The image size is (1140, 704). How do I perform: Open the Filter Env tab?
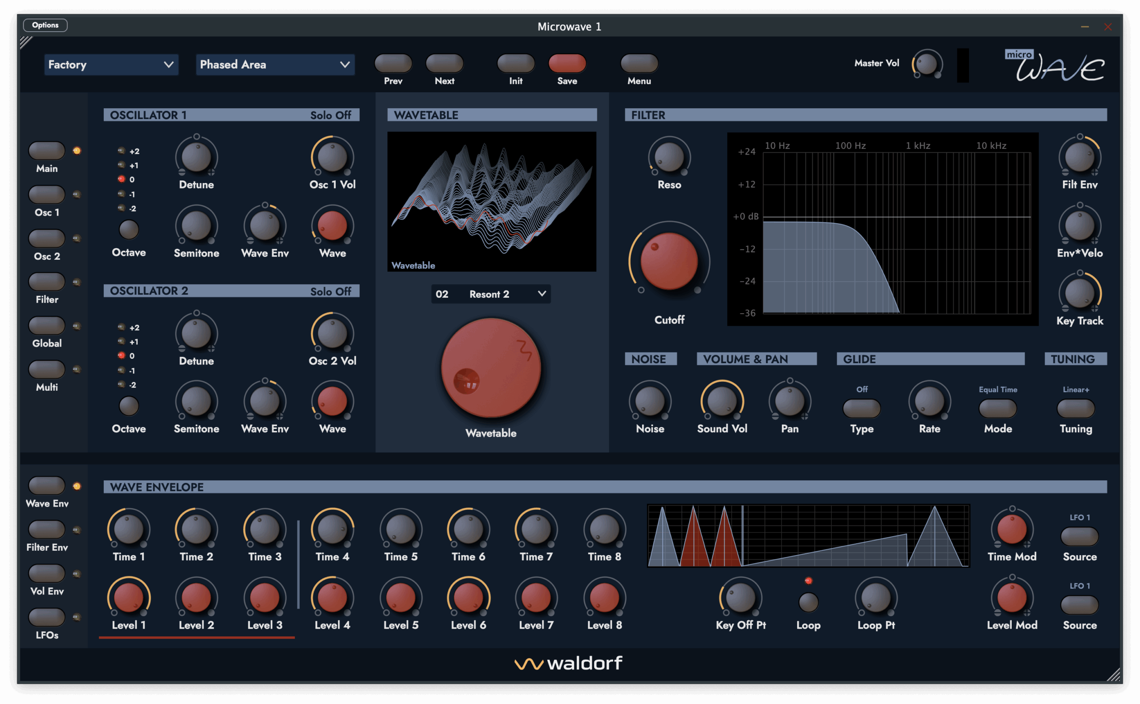point(46,529)
